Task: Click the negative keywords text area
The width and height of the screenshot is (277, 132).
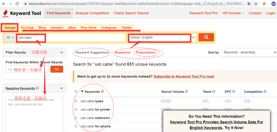Action: (34, 114)
